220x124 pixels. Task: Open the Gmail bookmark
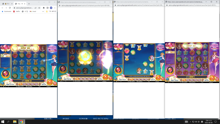click(x=33, y=11)
